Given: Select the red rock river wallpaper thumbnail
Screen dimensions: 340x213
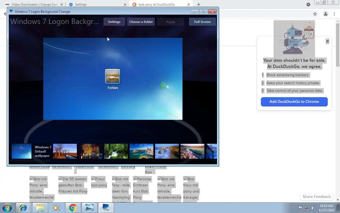Looking at the screenshot, I should point(192,151).
